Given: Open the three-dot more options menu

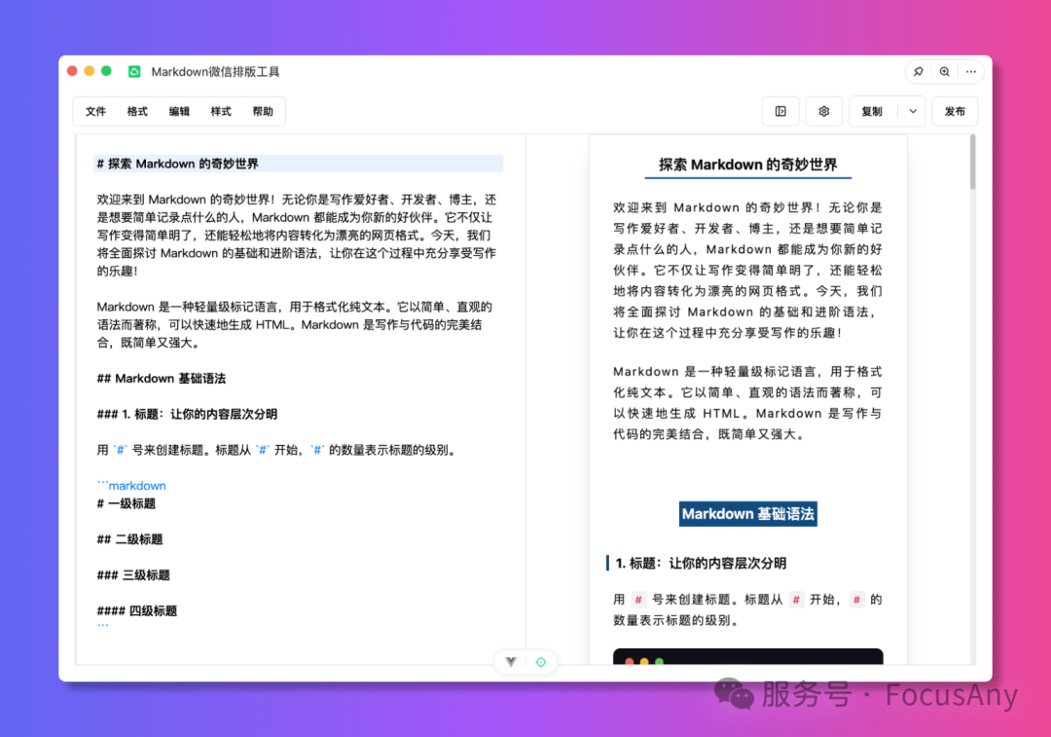Looking at the screenshot, I should pyautogui.click(x=970, y=72).
